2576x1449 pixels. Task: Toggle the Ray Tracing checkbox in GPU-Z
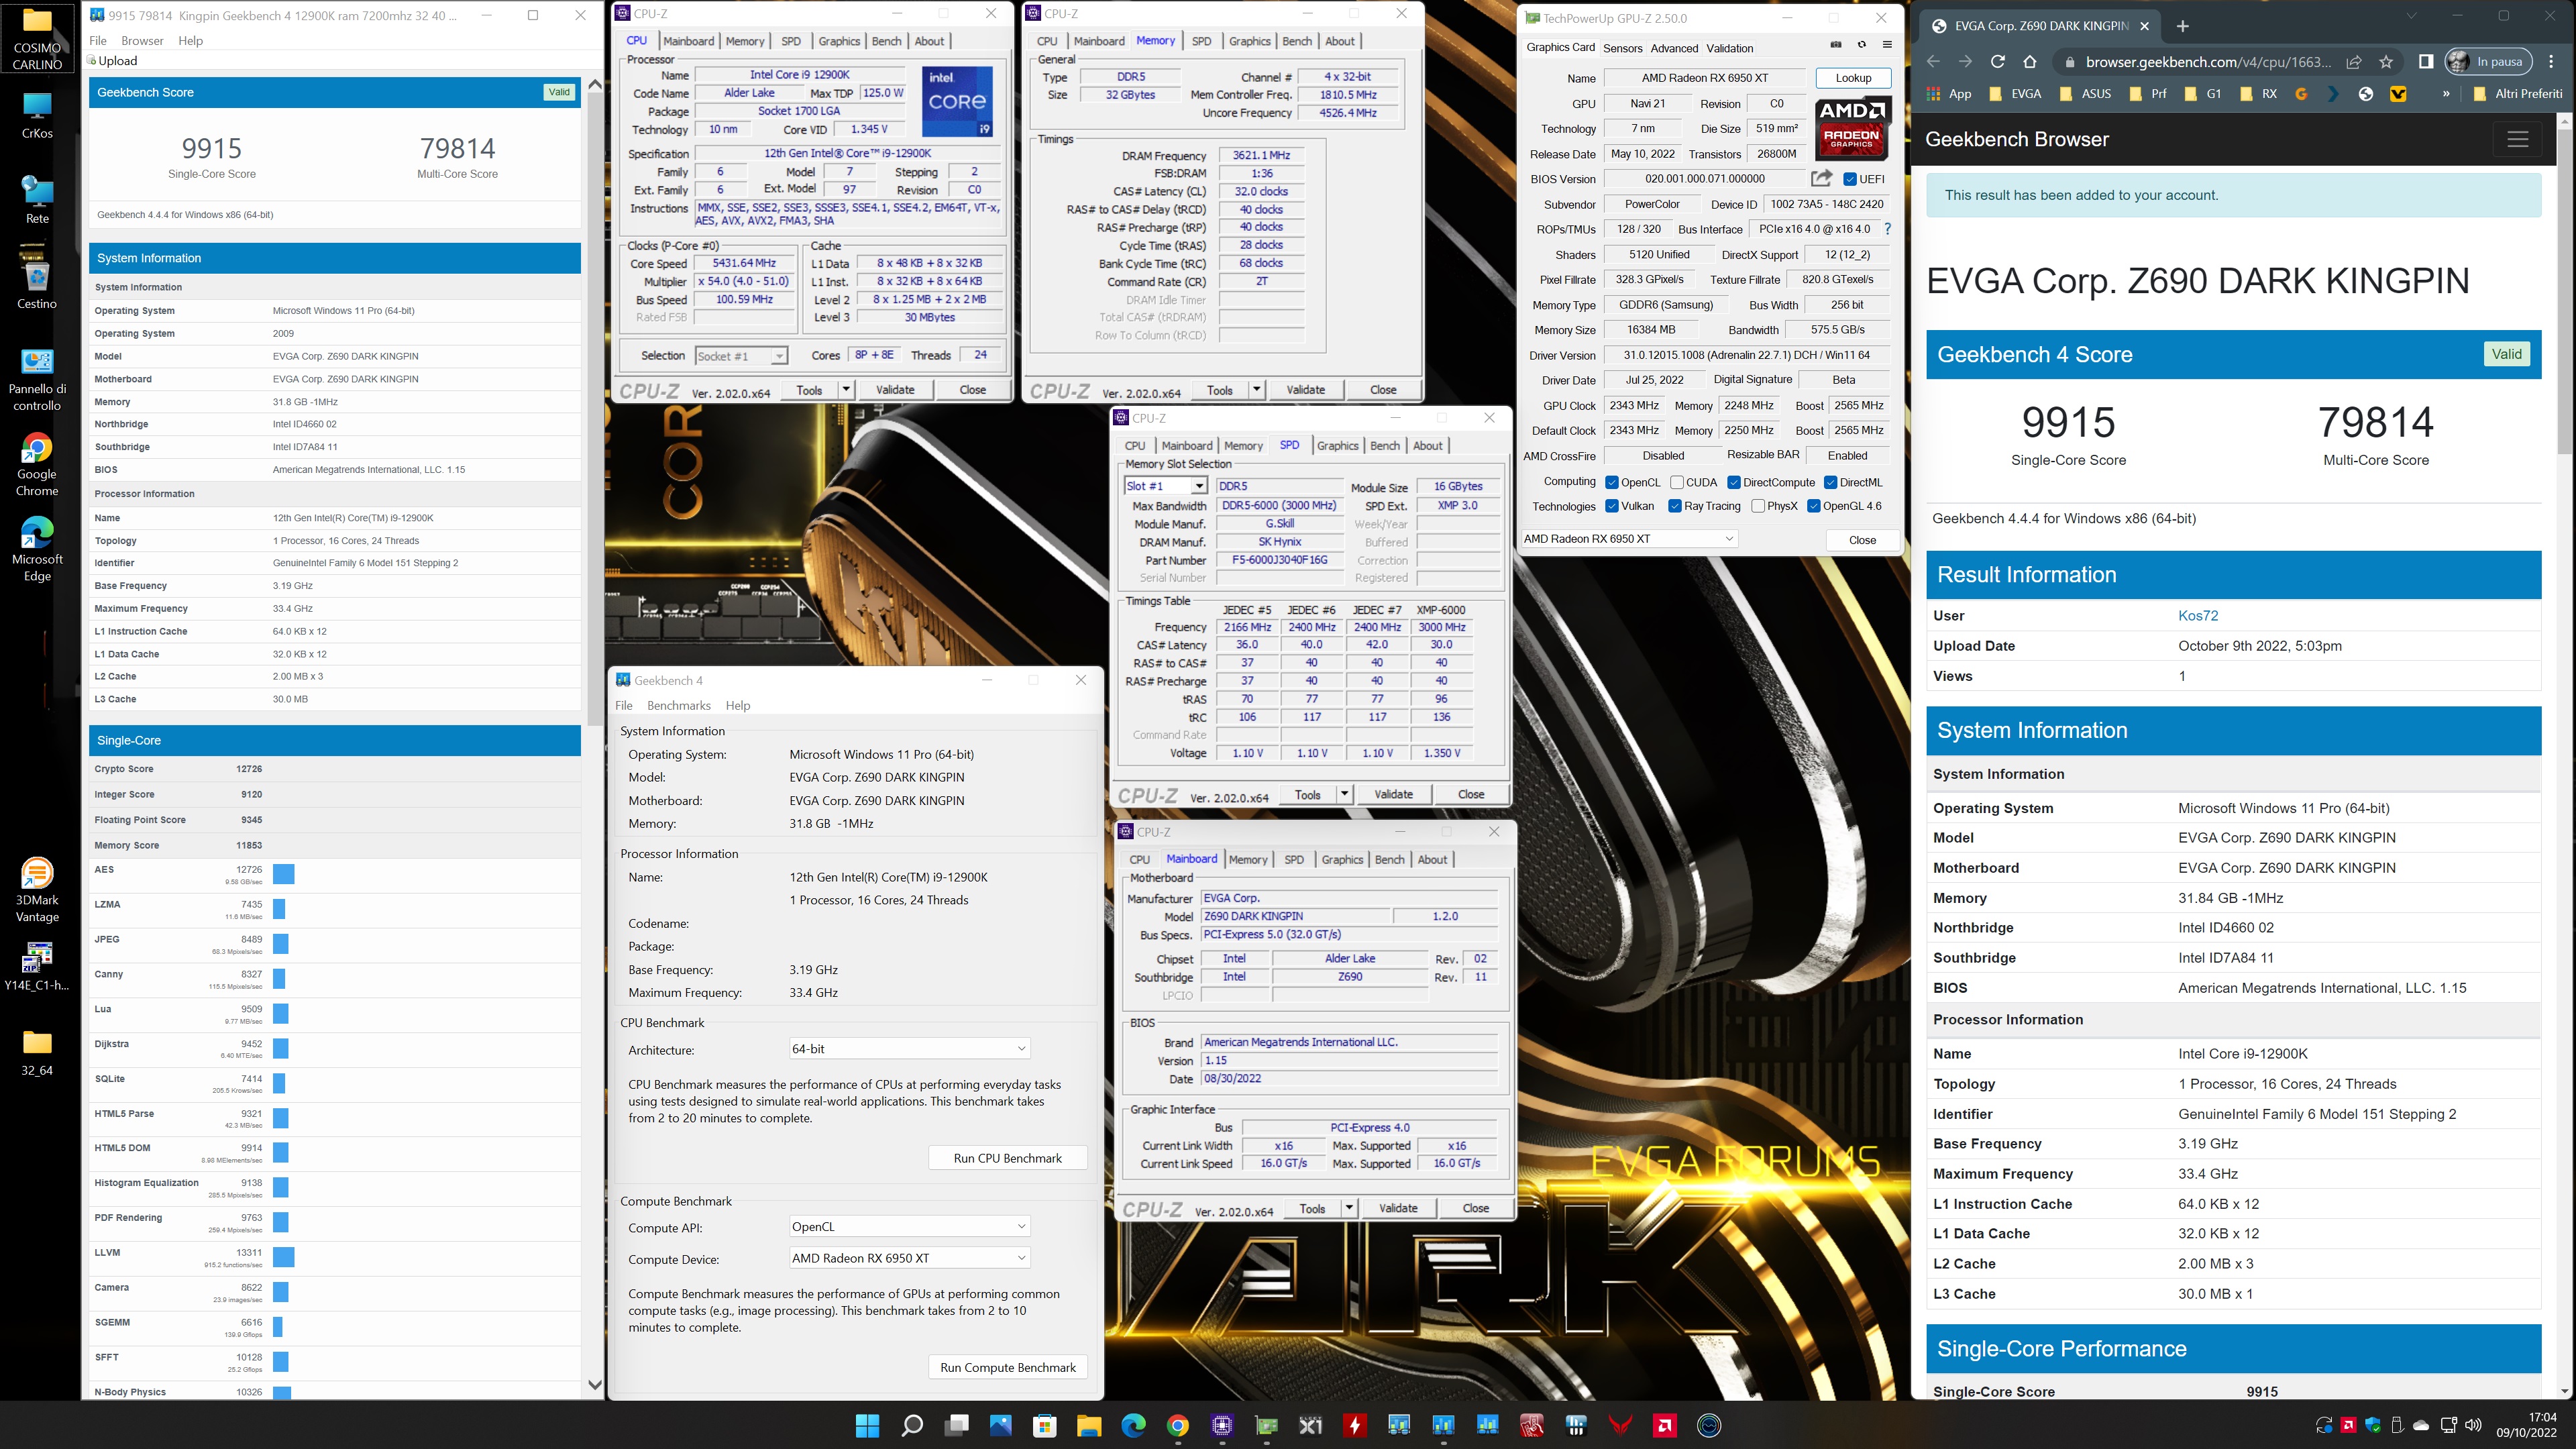pyautogui.click(x=1675, y=506)
